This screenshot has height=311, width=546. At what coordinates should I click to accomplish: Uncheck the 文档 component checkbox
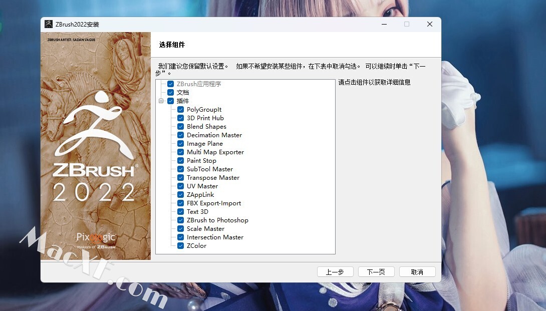(171, 92)
